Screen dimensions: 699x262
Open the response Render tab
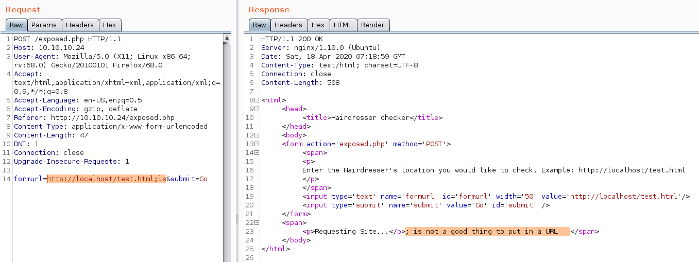pos(372,25)
